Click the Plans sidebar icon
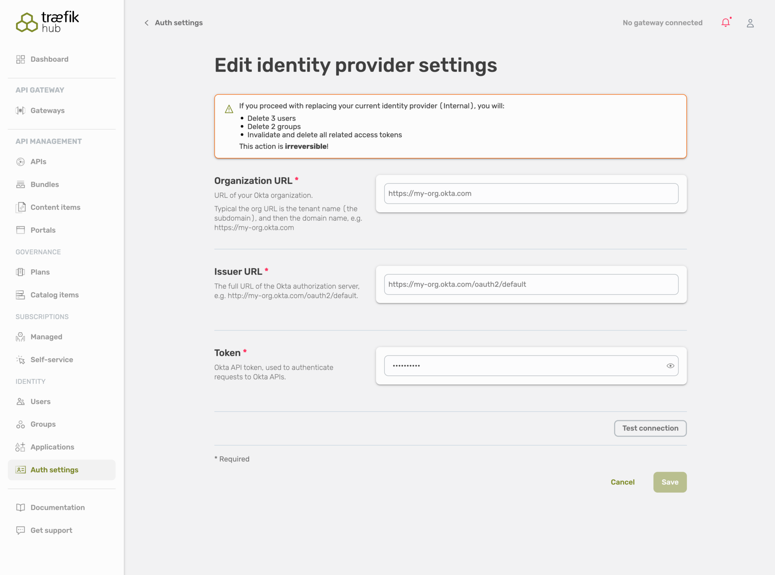 tap(21, 272)
